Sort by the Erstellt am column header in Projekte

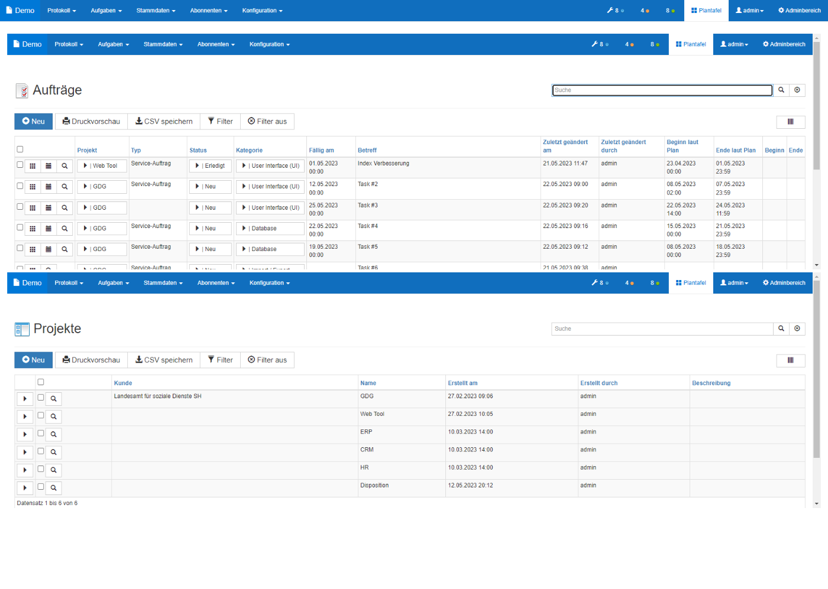point(462,383)
